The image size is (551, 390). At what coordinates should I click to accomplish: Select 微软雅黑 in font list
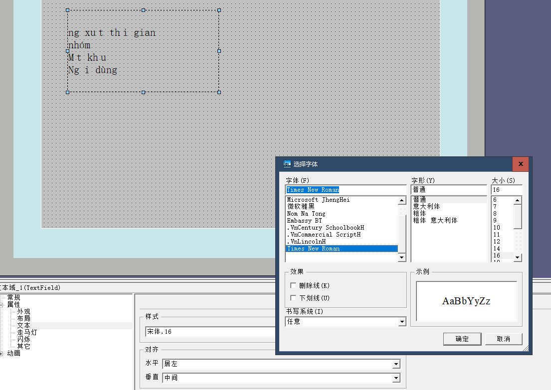tap(342, 207)
